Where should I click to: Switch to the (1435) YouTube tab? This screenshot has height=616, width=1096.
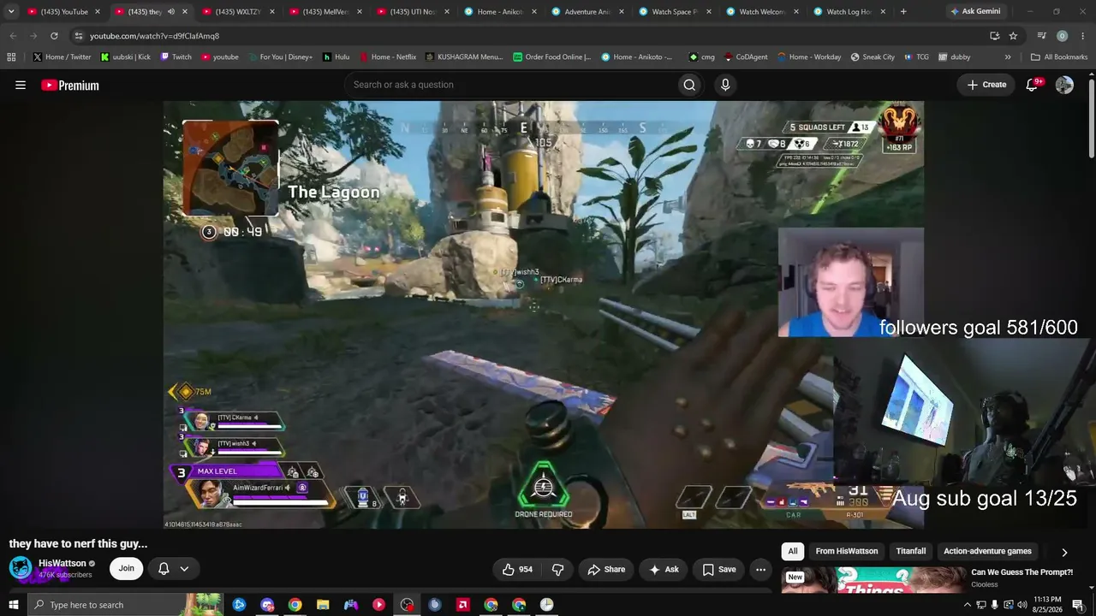64,12
